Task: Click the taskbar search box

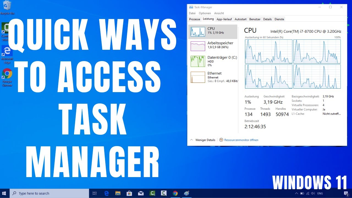Action: pos(49,193)
